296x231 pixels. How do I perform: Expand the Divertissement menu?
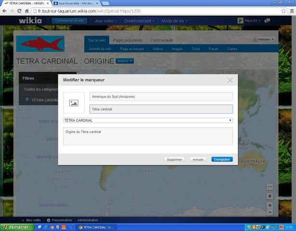point(139,21)
